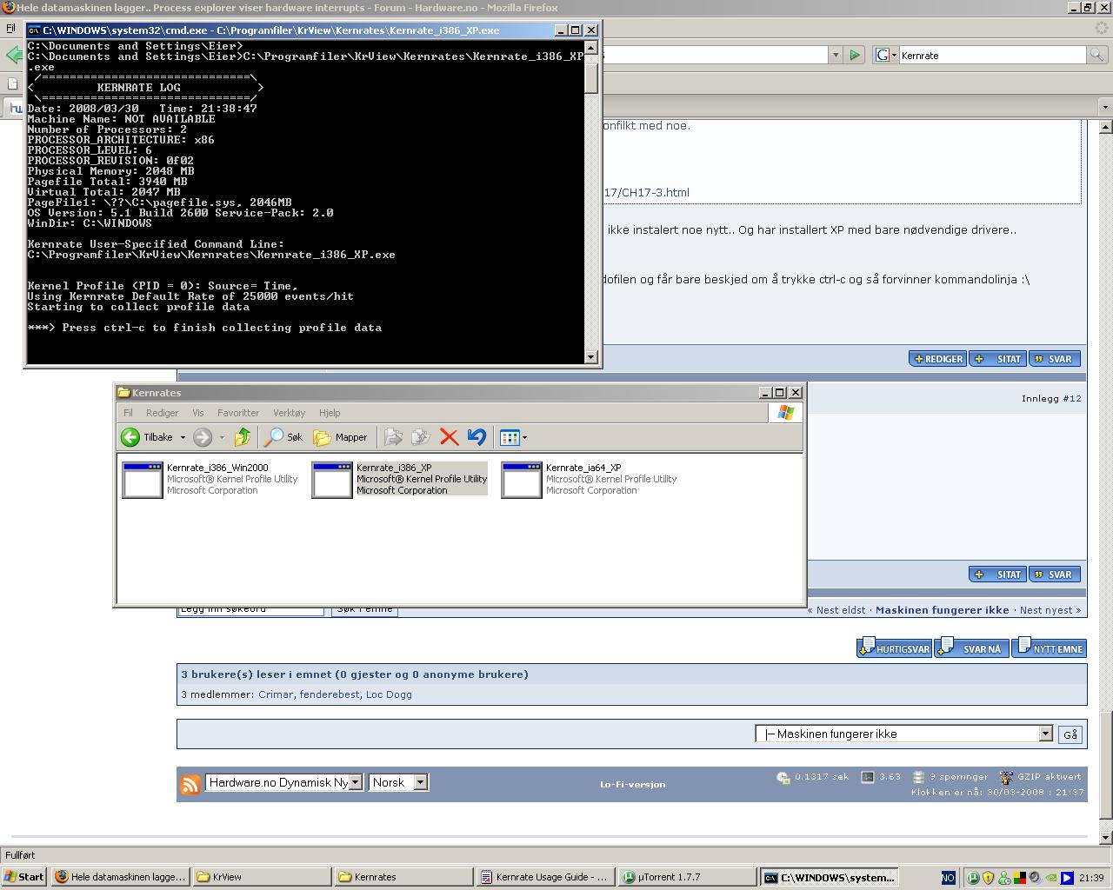Open the 'Maskinen fungerer ikke' forum jump dropdown
This screenshot has width=1113, height=890.
point(1045,734)
